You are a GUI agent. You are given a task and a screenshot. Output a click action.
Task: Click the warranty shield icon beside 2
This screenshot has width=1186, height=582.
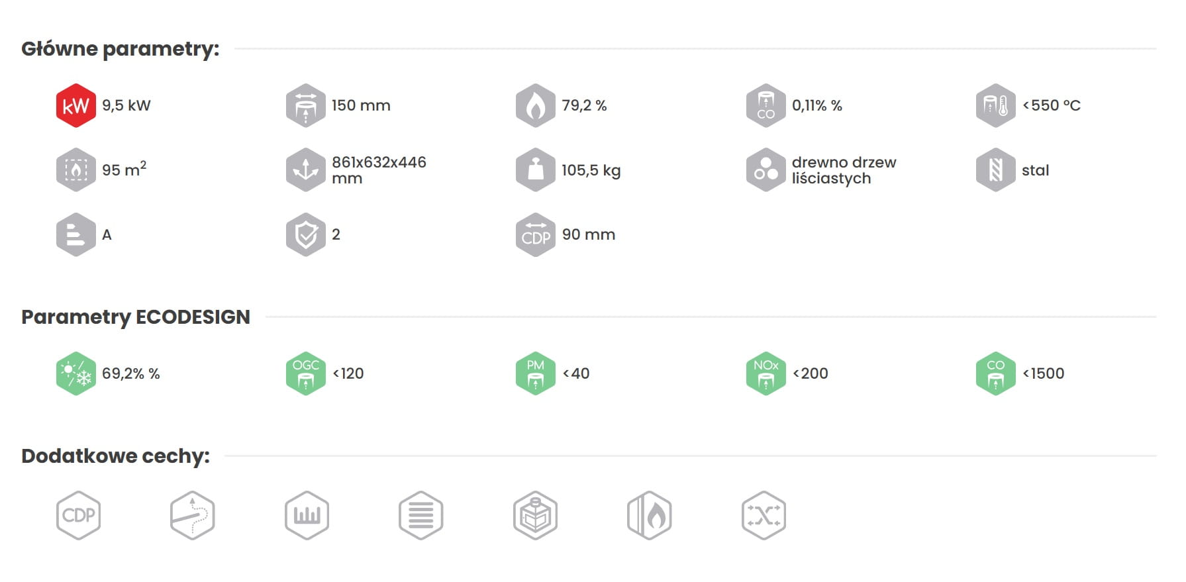[x=306, y=234]
